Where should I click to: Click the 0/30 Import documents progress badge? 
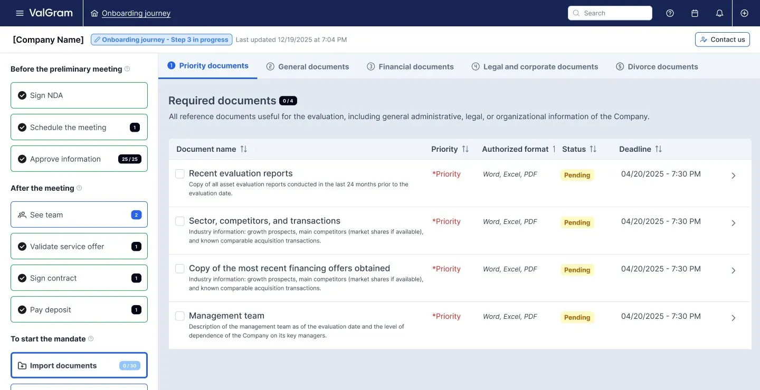pos(129,365)
